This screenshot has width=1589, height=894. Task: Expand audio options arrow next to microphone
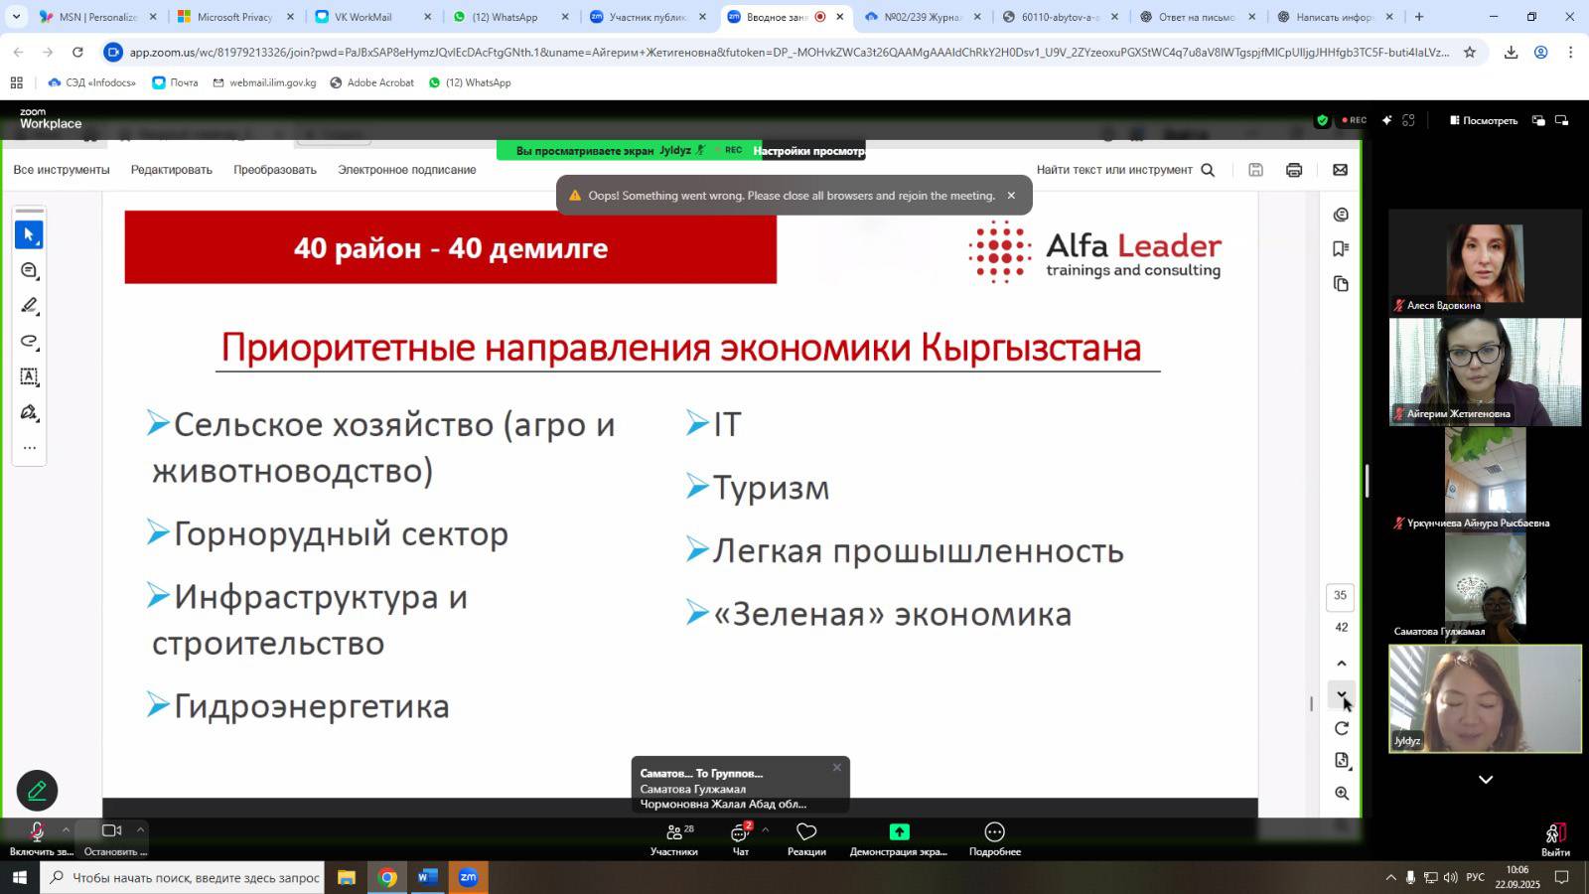[x=66, y=829]
